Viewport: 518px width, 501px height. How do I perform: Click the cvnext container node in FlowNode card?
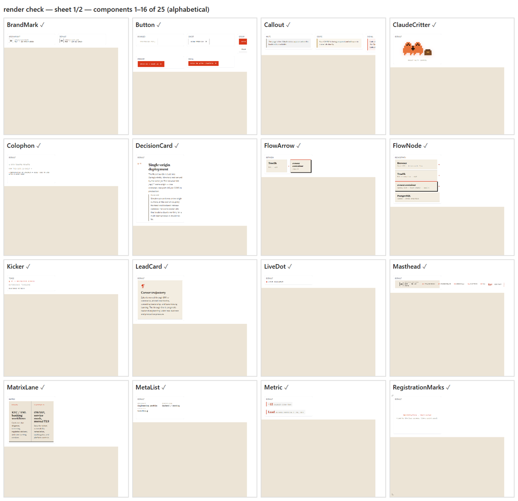pos(416,186)
